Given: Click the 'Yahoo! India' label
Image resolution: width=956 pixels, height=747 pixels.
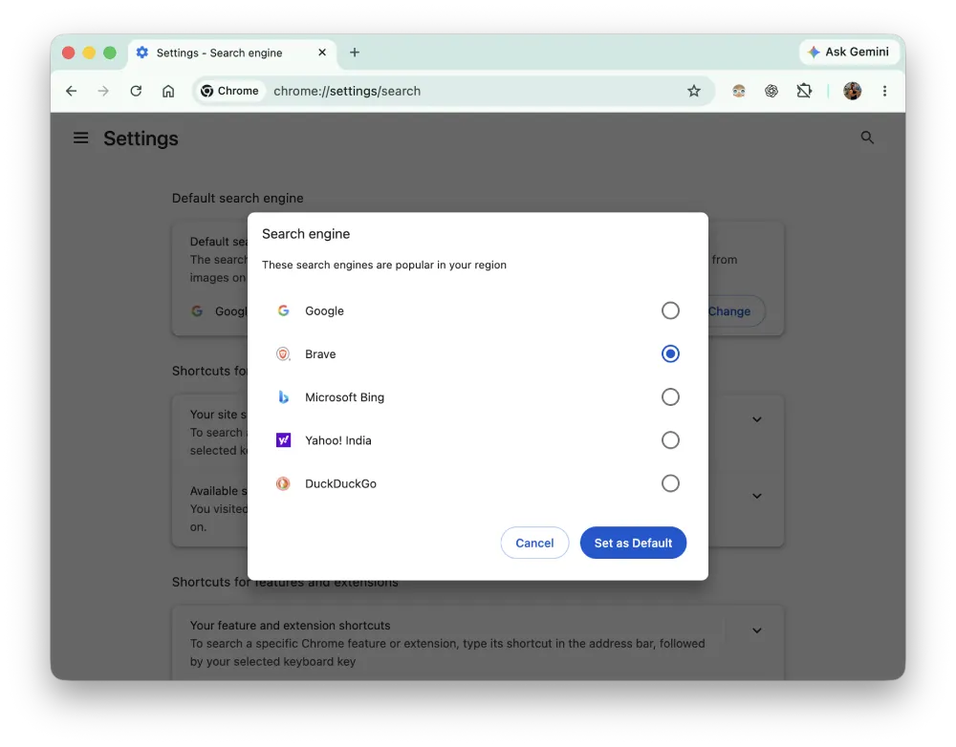Looking at the screenshot, I should (337, 440).
